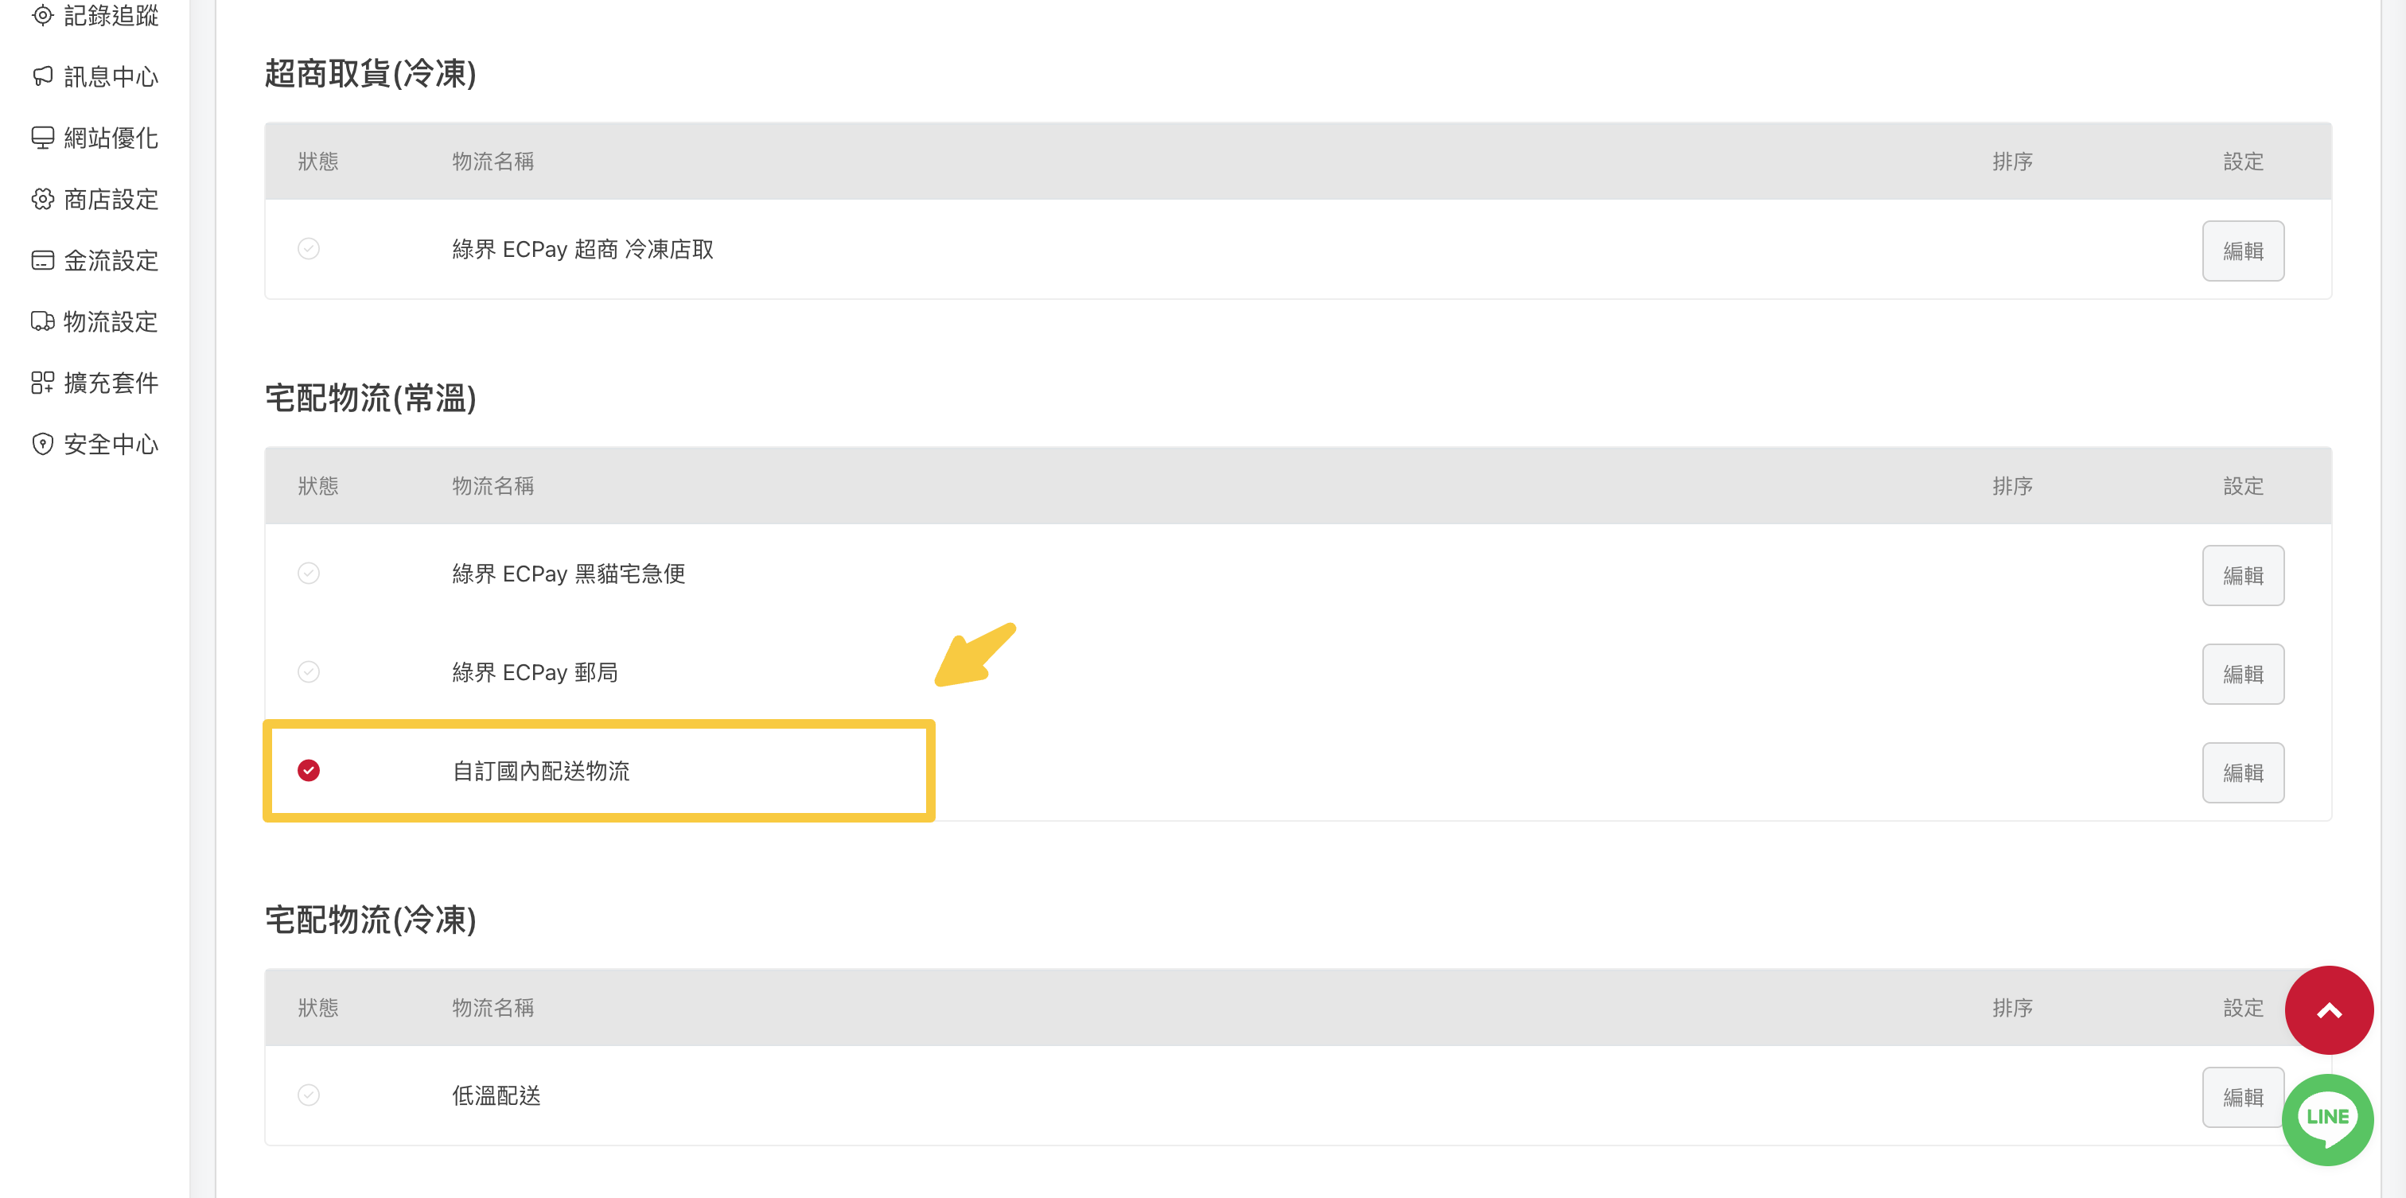Click 編輯 for 綠界 ECPay 黑貓宅急便

(x=2243, y=575)
